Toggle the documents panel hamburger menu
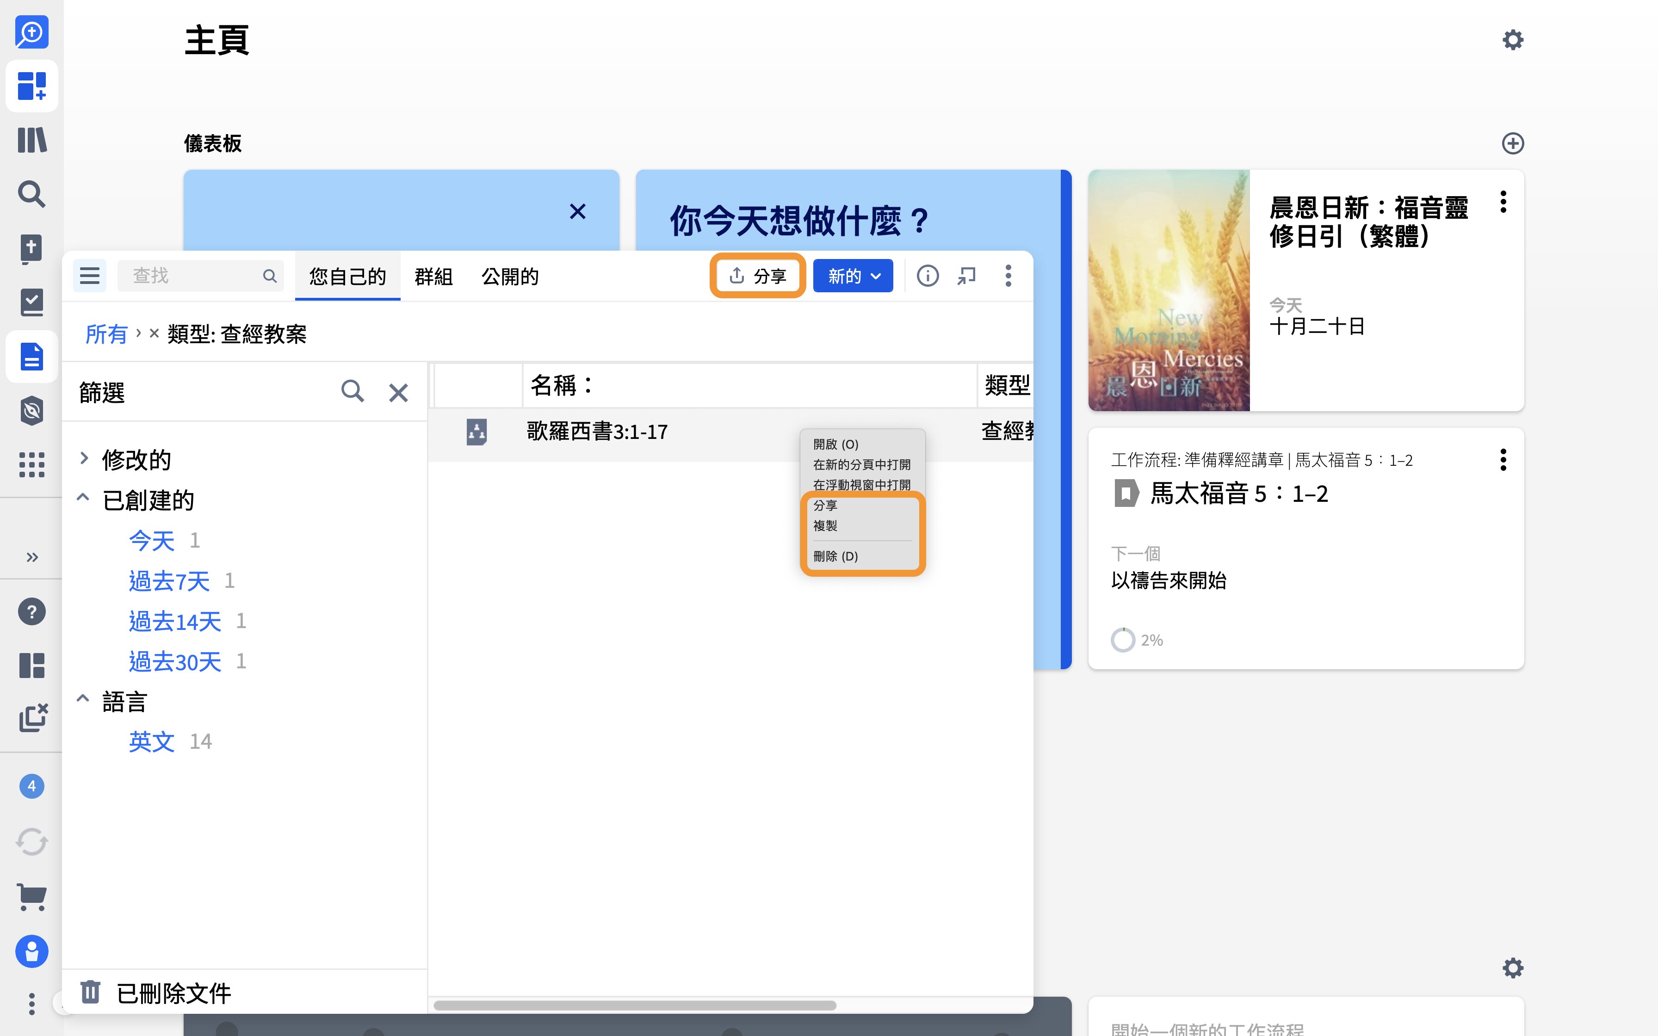This screenshot has width=1658, height=1036. point(90,276)
